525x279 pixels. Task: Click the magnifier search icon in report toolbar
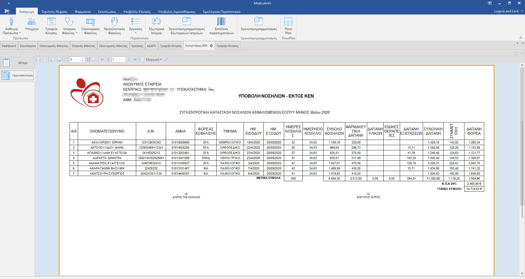click(52, 60)
